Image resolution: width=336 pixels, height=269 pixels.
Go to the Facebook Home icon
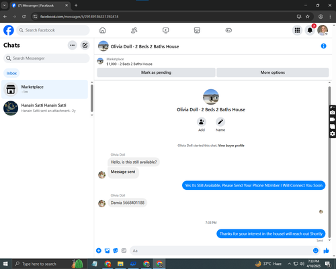coord(103,30)
